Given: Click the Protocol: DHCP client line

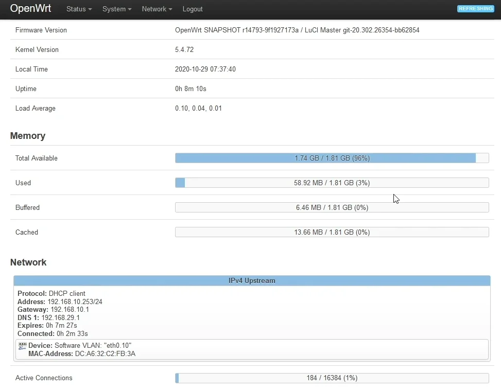Looking at the screenshot, I should pos(51,293).
